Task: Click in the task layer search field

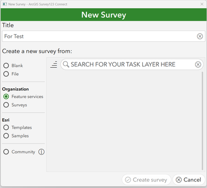Action: click(x=132, y=65)
